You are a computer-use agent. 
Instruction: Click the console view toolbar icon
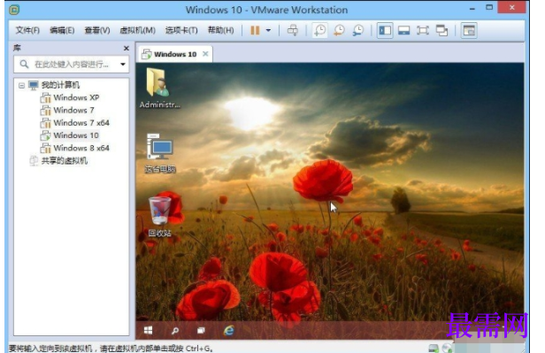(469, 31)
